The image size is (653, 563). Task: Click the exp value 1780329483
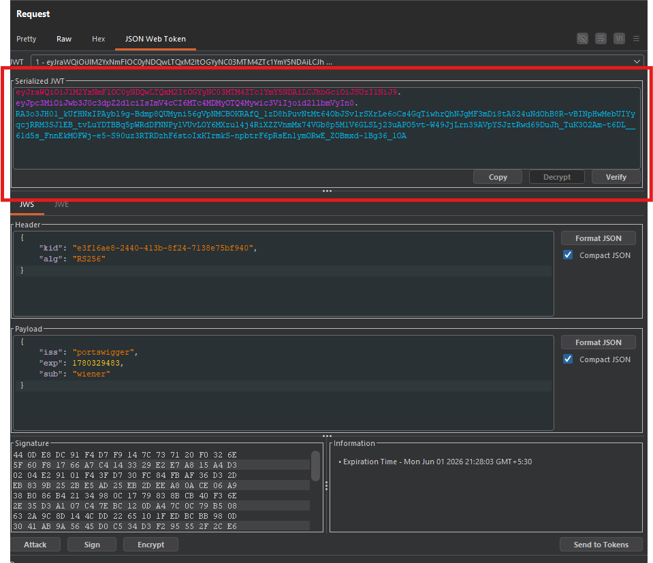tap(96, 363)
